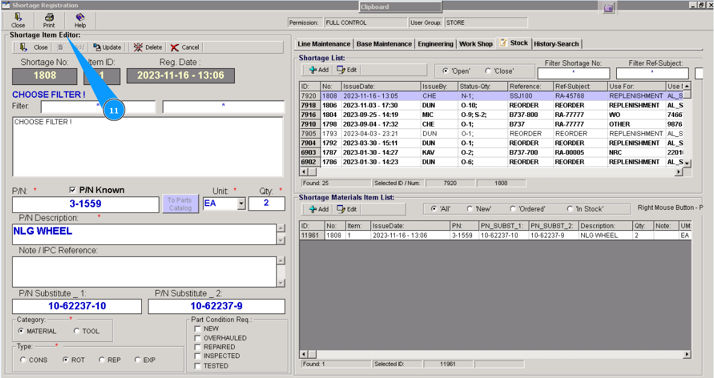Toggle the P/N Known checkbox
This screenshot has width=714, height=378.
click(74, 190)
